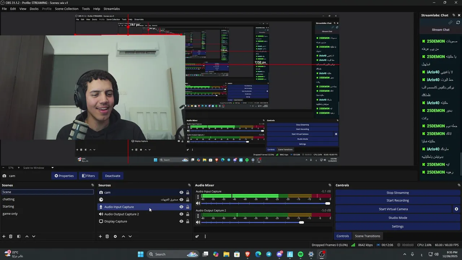Screen dimensions: 462x260
Task: Open the Scene Collection menu
Action: click(66, 9)
